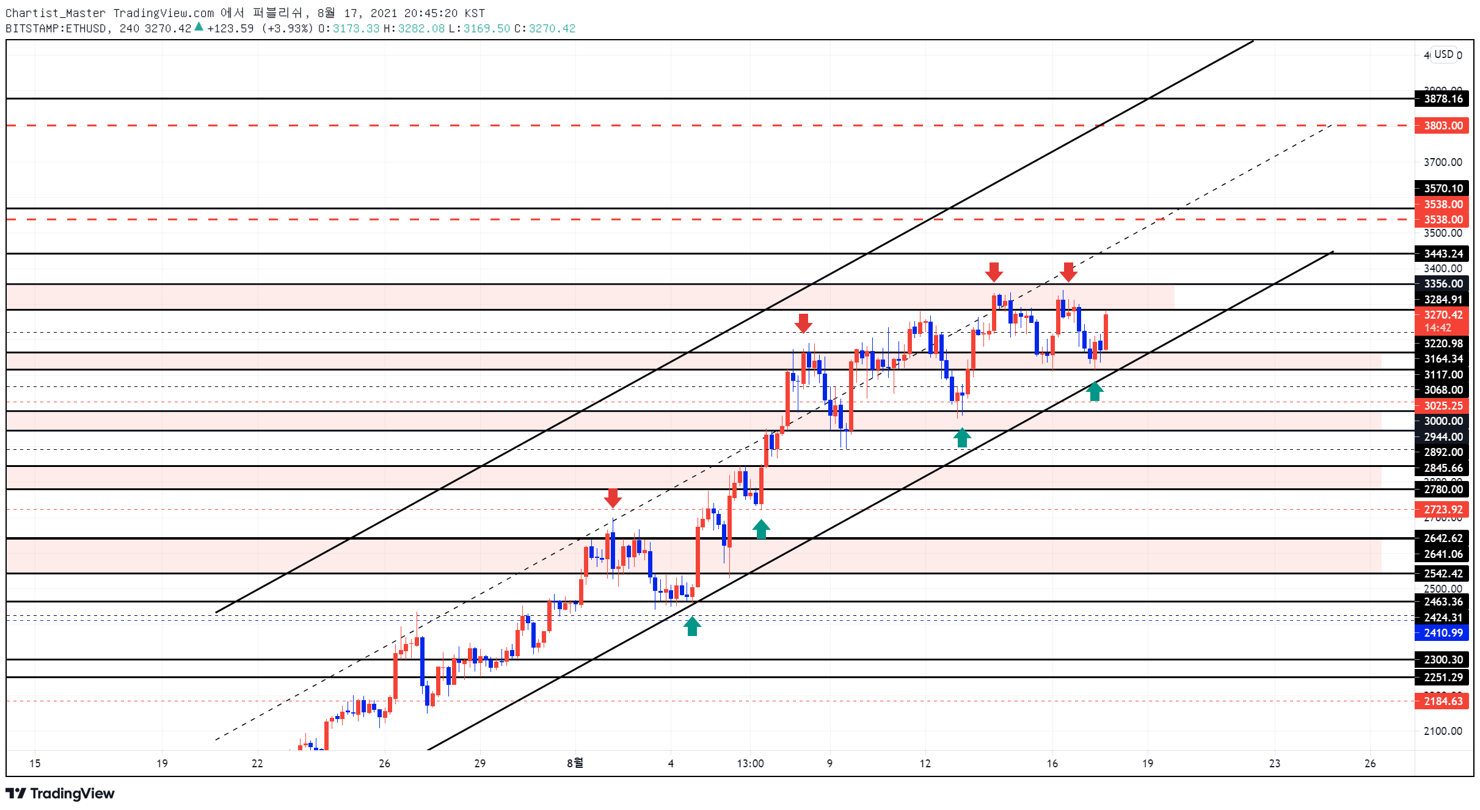Select the 3000.00 price label
The height and width of the screenshot is (810, 1480).
click(1442, 421)
